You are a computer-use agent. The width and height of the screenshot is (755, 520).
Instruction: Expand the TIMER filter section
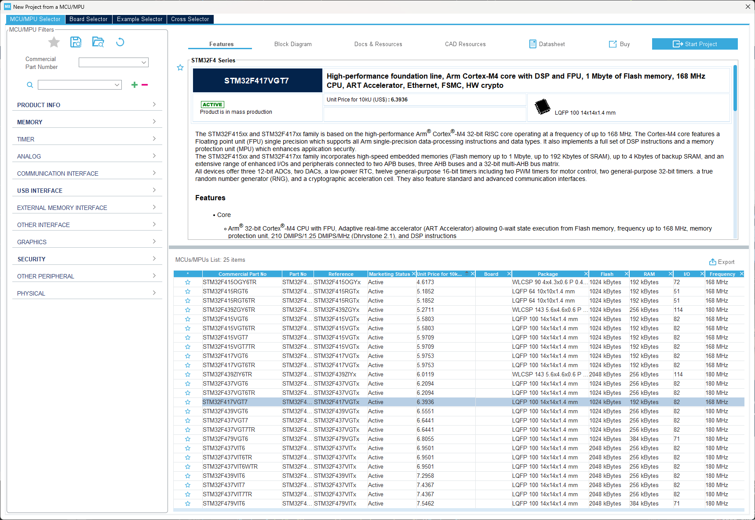click(87, 139)
